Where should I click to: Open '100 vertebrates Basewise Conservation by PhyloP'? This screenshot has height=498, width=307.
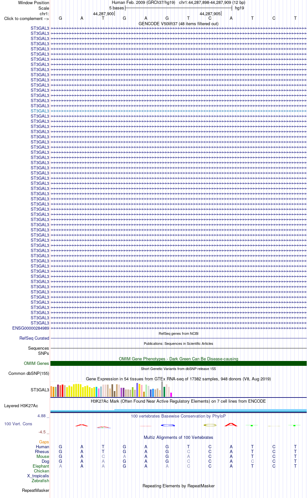click(178, 416)
